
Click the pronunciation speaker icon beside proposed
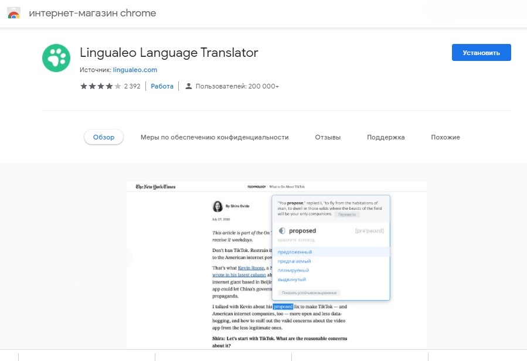click(x=282, y=230)
